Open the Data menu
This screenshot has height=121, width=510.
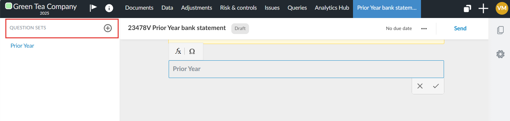pyautogui.click(x=167, y=8)
